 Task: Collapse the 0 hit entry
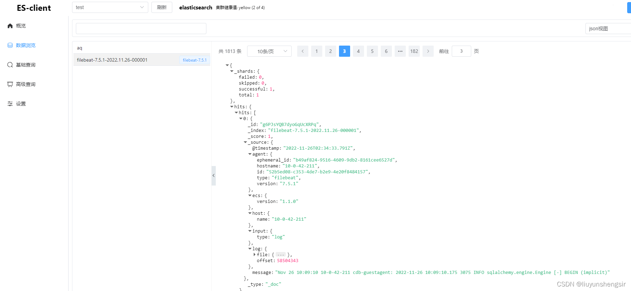(x=241, y=118)
